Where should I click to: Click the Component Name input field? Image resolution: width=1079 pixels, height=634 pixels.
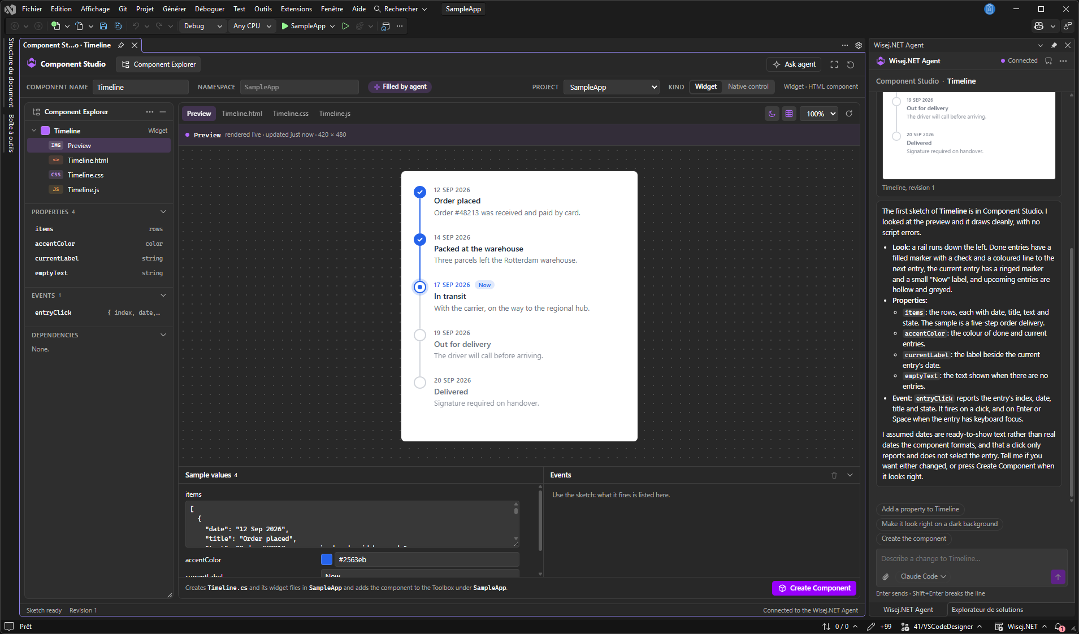click(140, 87)
